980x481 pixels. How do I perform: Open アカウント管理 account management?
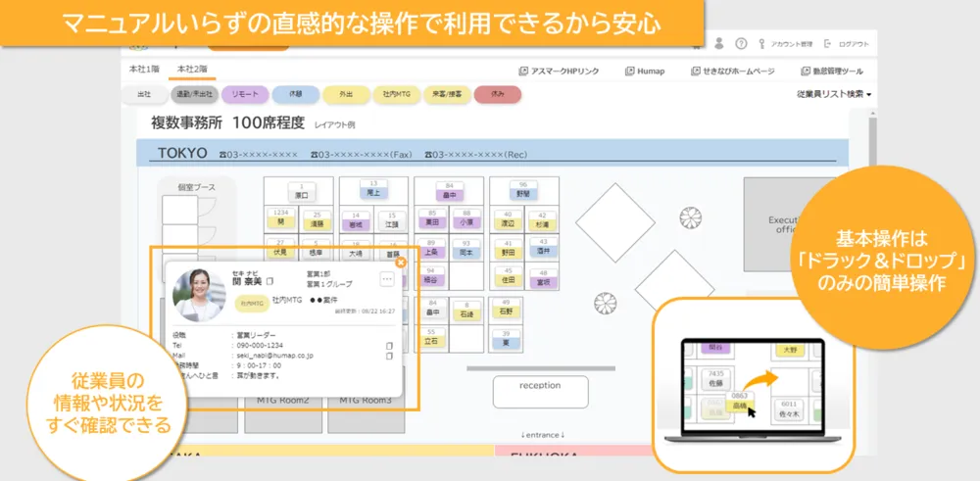pos(785,44)
